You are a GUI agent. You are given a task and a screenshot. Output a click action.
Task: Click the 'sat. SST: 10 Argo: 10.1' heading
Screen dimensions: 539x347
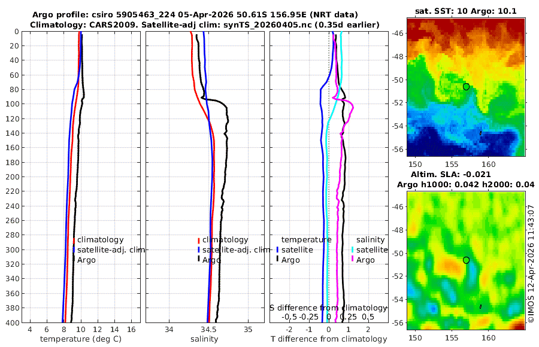click(466, 11)
